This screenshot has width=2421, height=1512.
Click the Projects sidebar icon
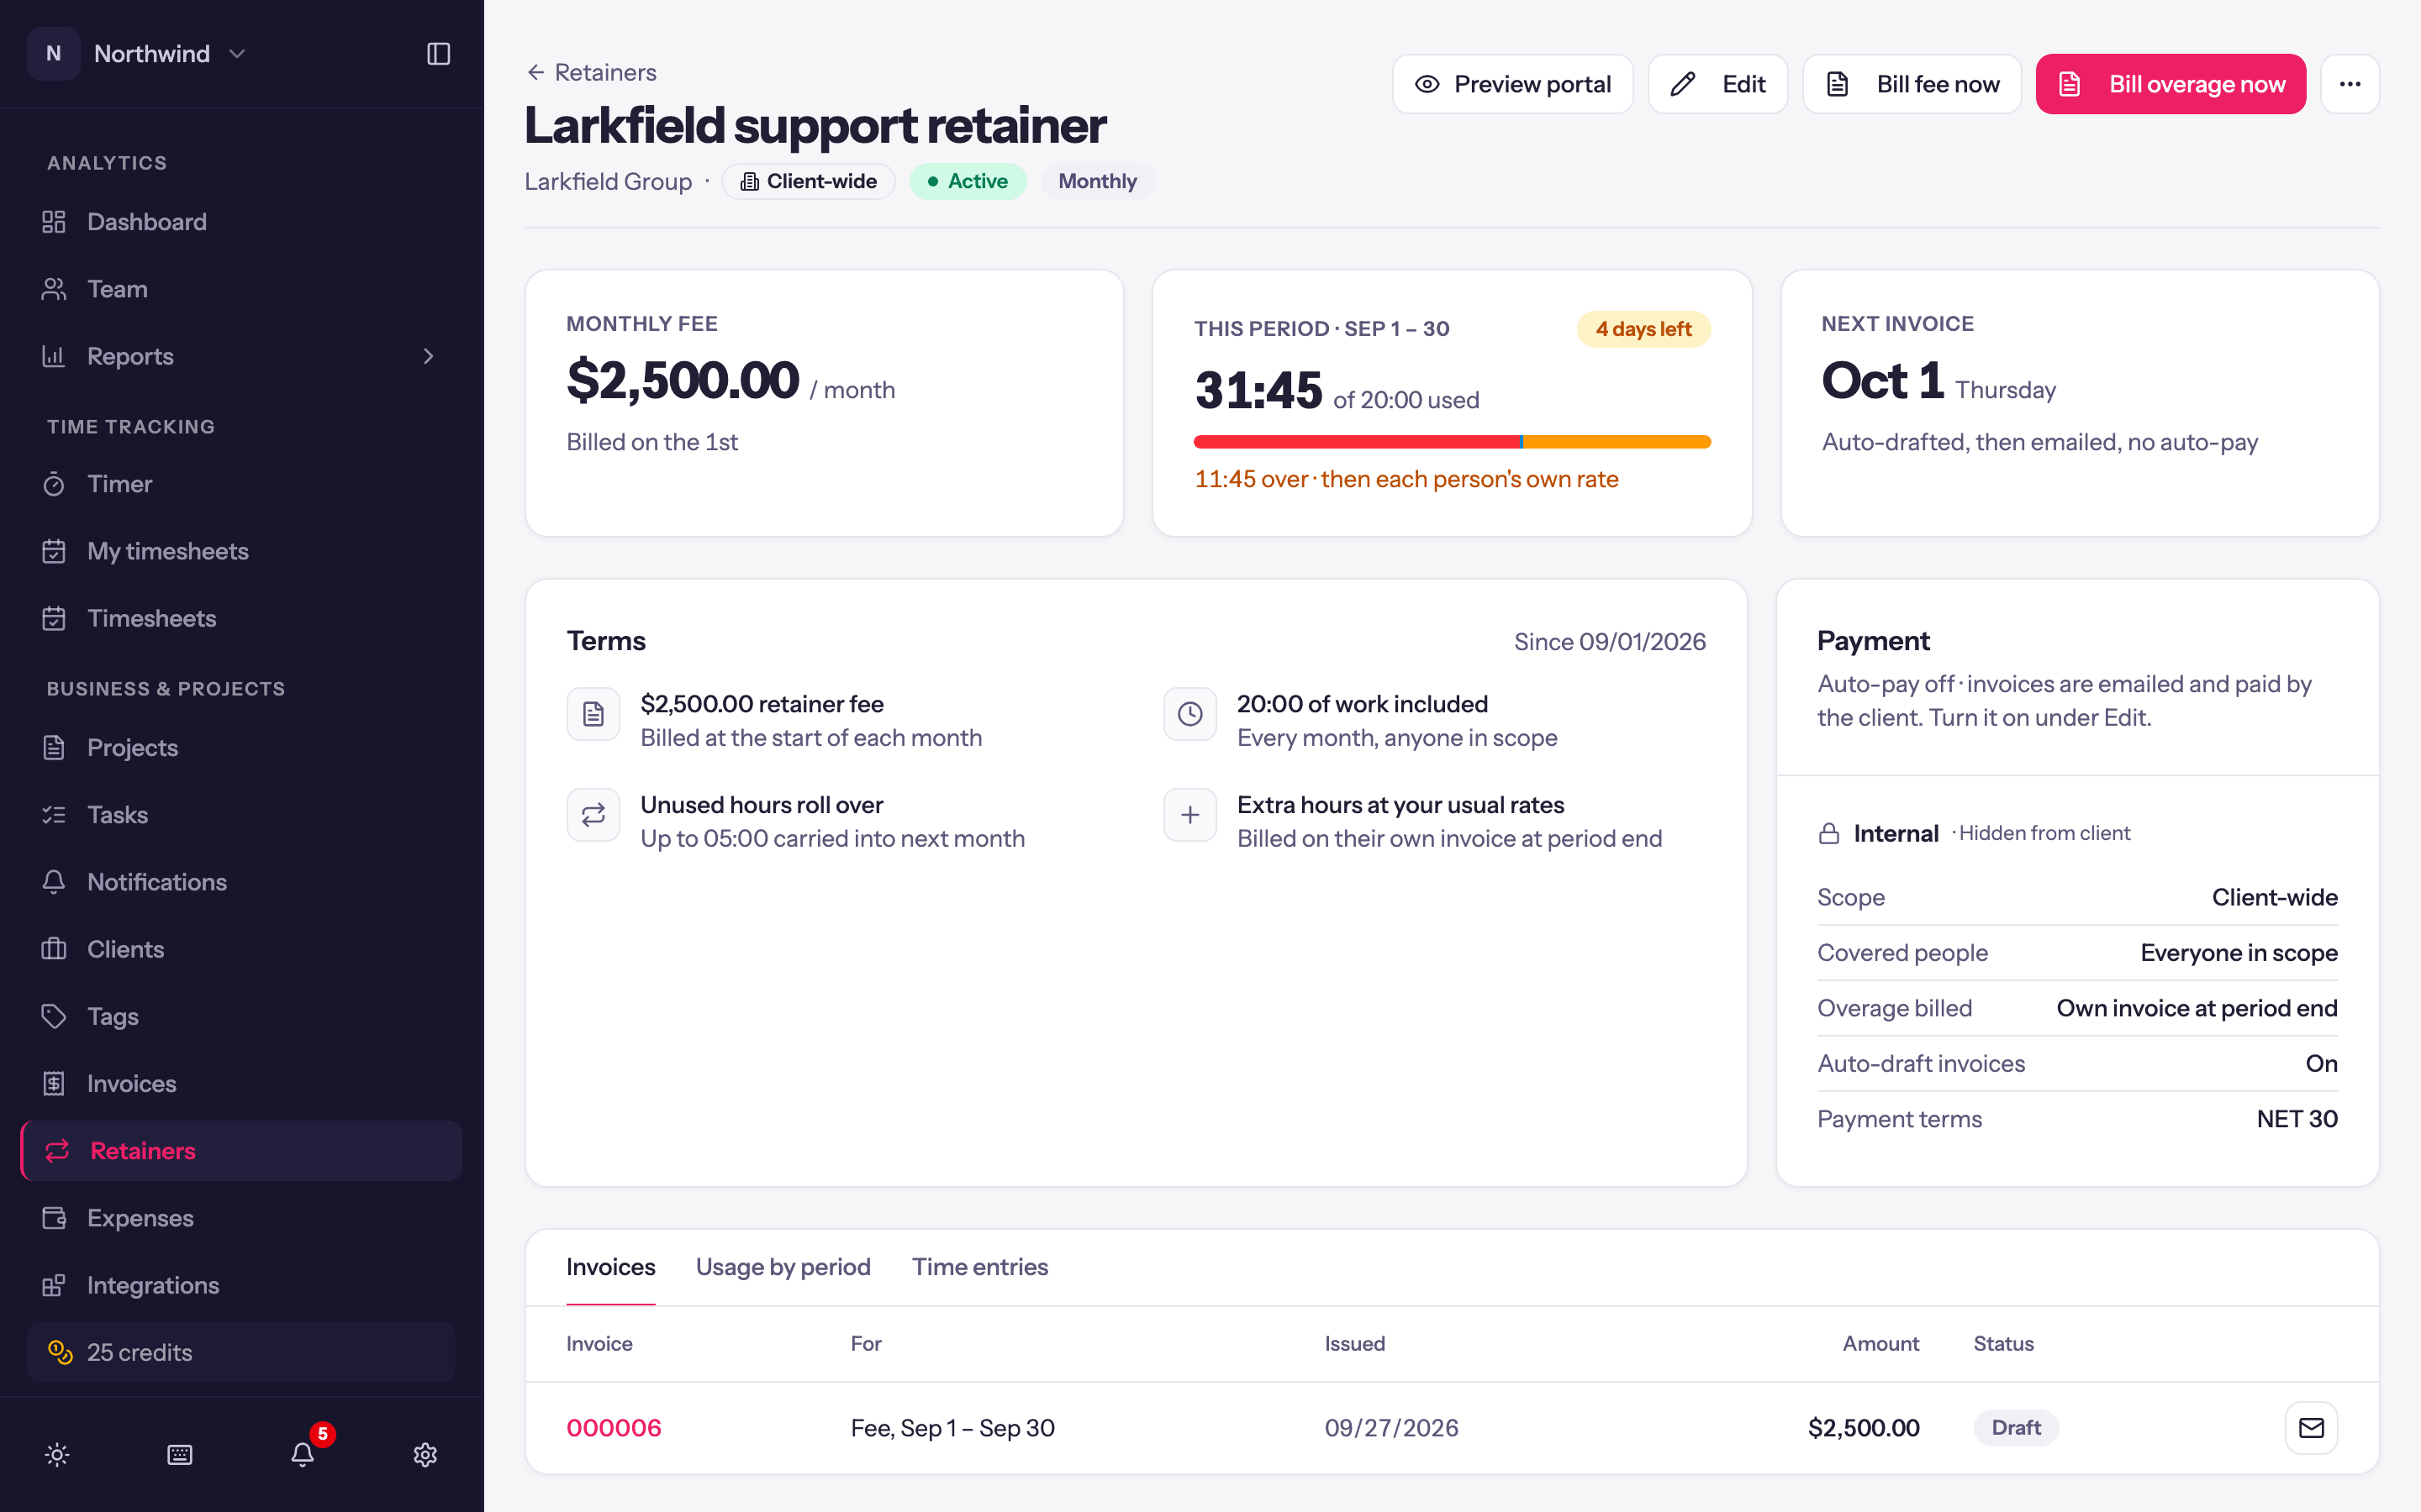tap(54, 748)
